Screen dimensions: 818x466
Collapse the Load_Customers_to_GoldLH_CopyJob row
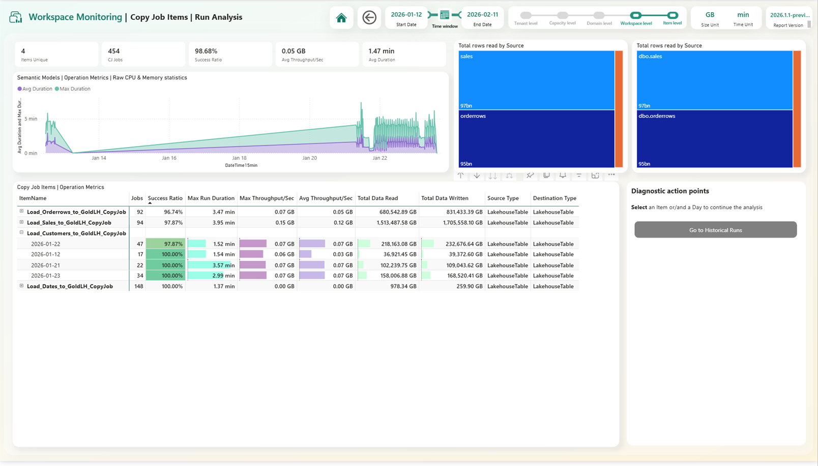21,233
